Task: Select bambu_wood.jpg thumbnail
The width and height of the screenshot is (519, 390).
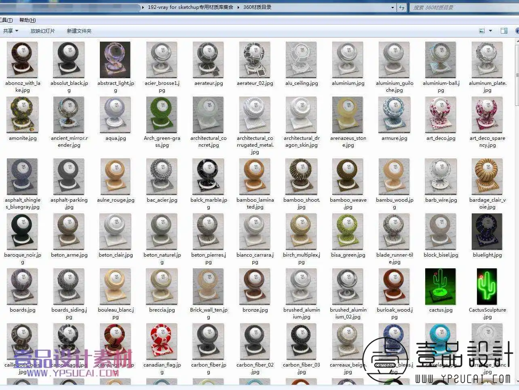Action: 394,177
